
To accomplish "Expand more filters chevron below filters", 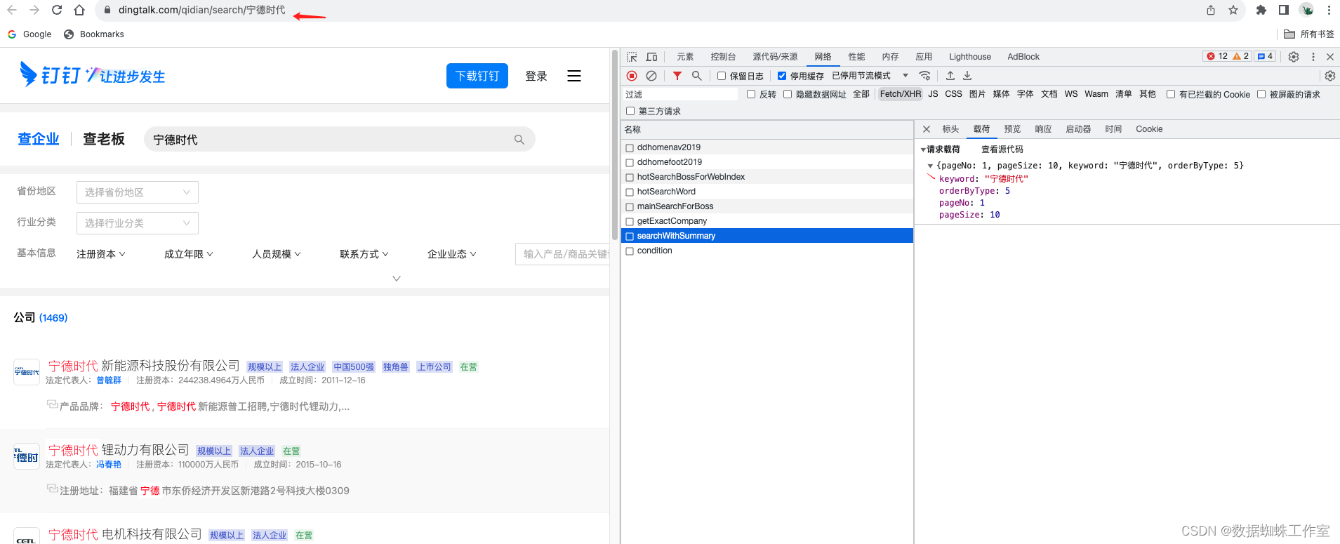I will tap(397, 279).
